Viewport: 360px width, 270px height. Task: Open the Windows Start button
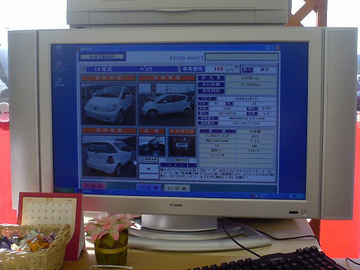64,191
